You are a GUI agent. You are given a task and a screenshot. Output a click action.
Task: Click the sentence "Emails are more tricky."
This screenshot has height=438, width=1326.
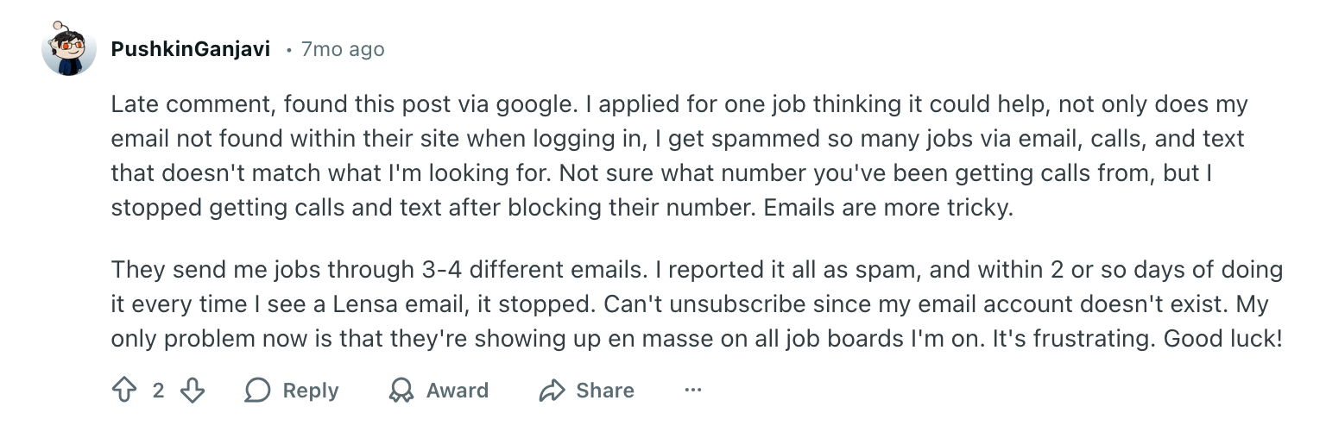click(888, 208)
